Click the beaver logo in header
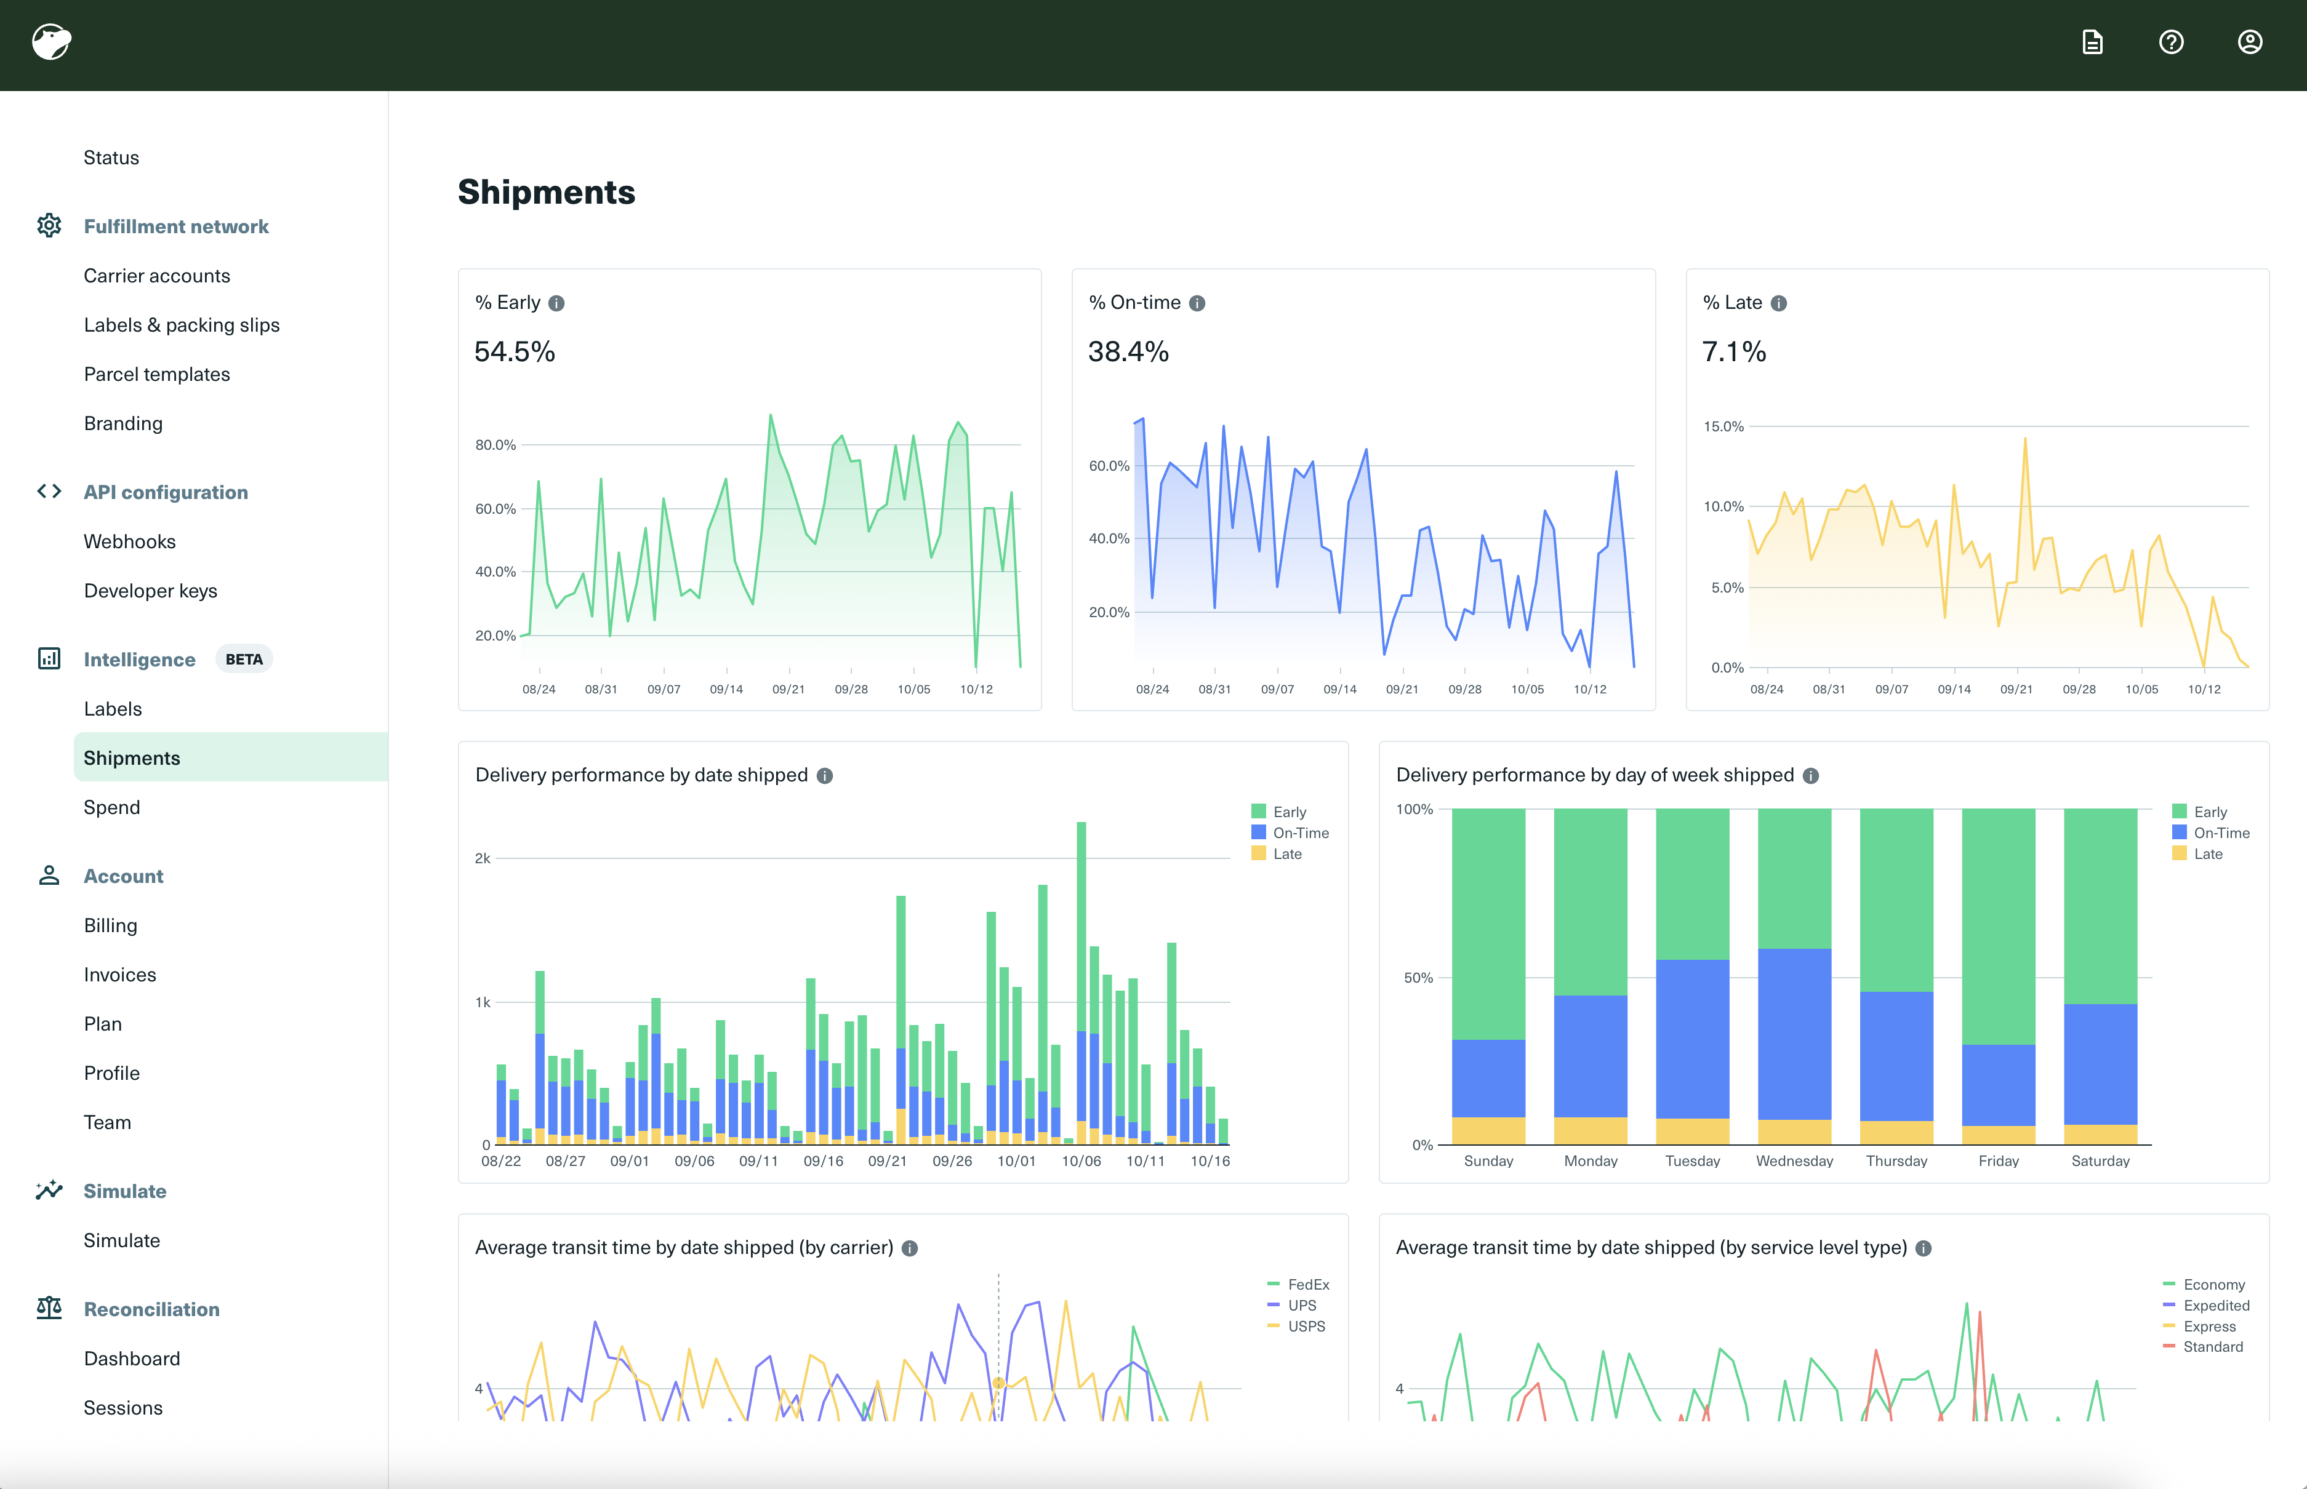This screenshot has width=2307, height=1489. [x=51, y=42]
